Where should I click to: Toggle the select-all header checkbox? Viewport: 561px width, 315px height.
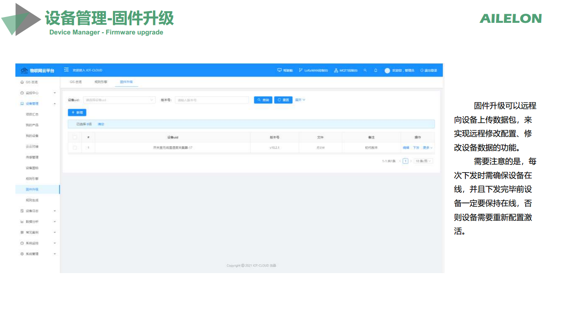75,137
